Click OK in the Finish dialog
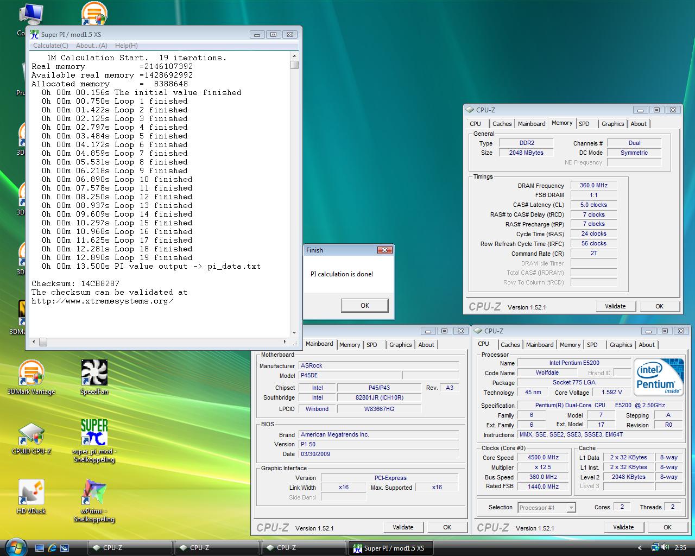 point(365,306)
